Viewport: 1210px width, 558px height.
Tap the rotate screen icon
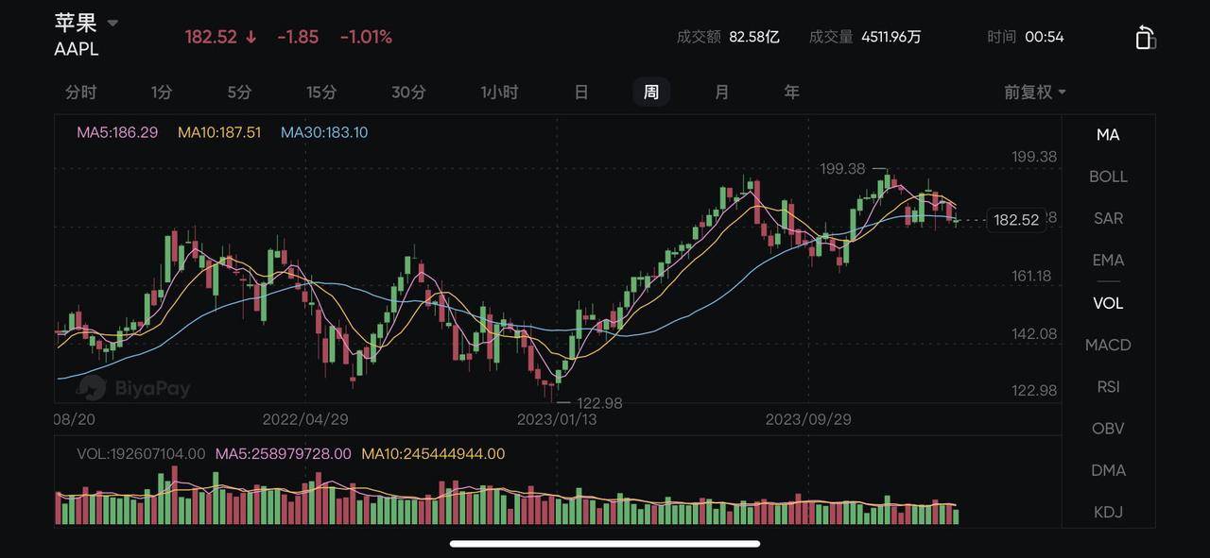click(1145, 37)
